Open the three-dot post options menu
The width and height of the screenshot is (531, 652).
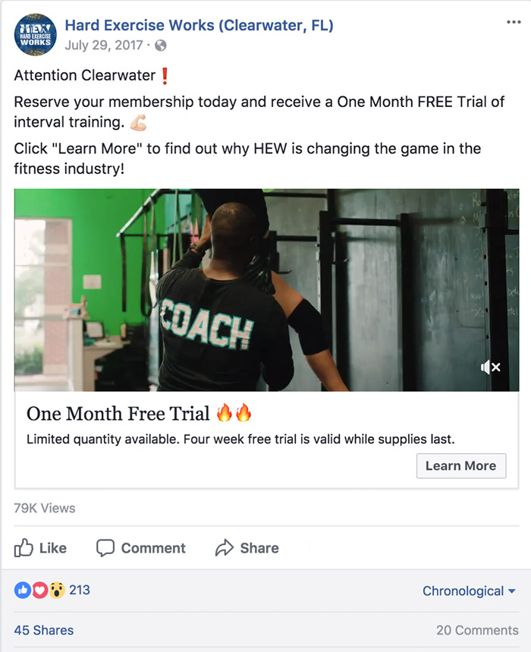pyautogui.click(x=514, y=23)
